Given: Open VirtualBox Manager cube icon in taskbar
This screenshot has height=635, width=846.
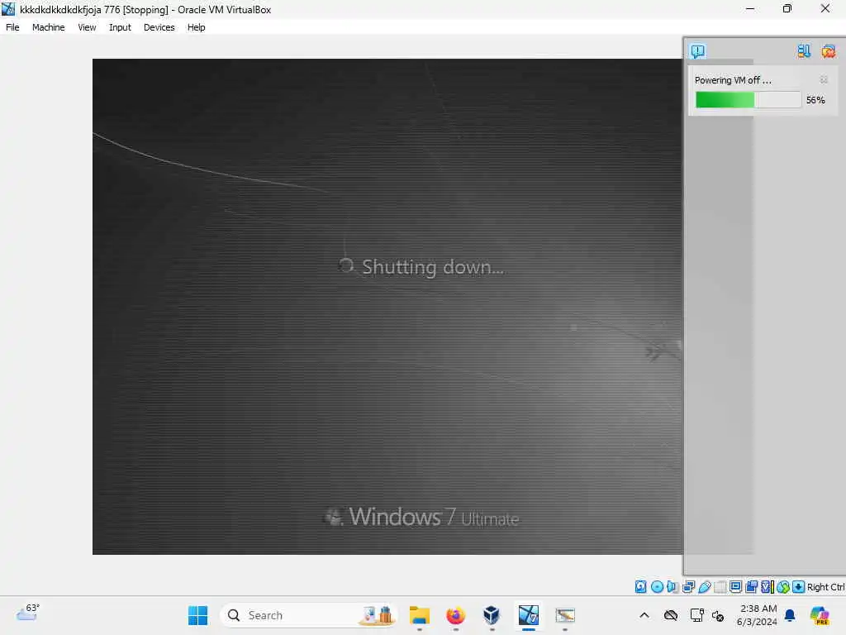Looking at the screenshot, I should click(492, 615).
